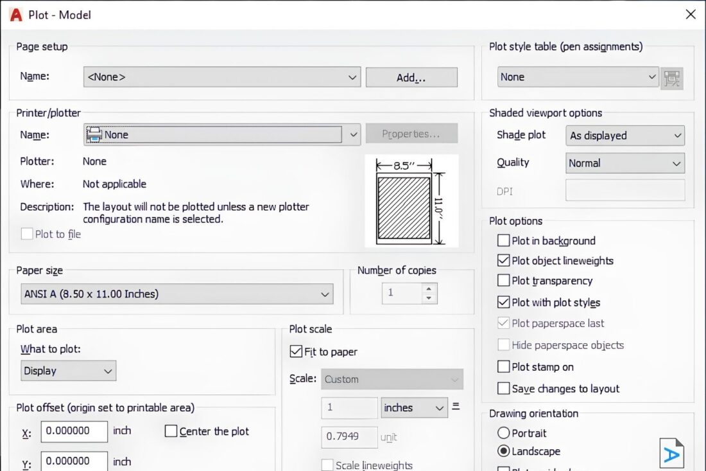This screenshot has width=706, height=471.
Task: Open the Page setup Name dropdown
Action: [222, 77]
